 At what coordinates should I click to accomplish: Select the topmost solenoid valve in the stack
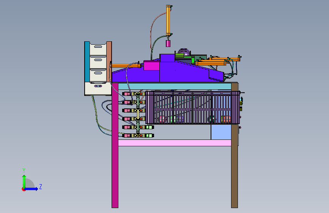click(134, 94)
